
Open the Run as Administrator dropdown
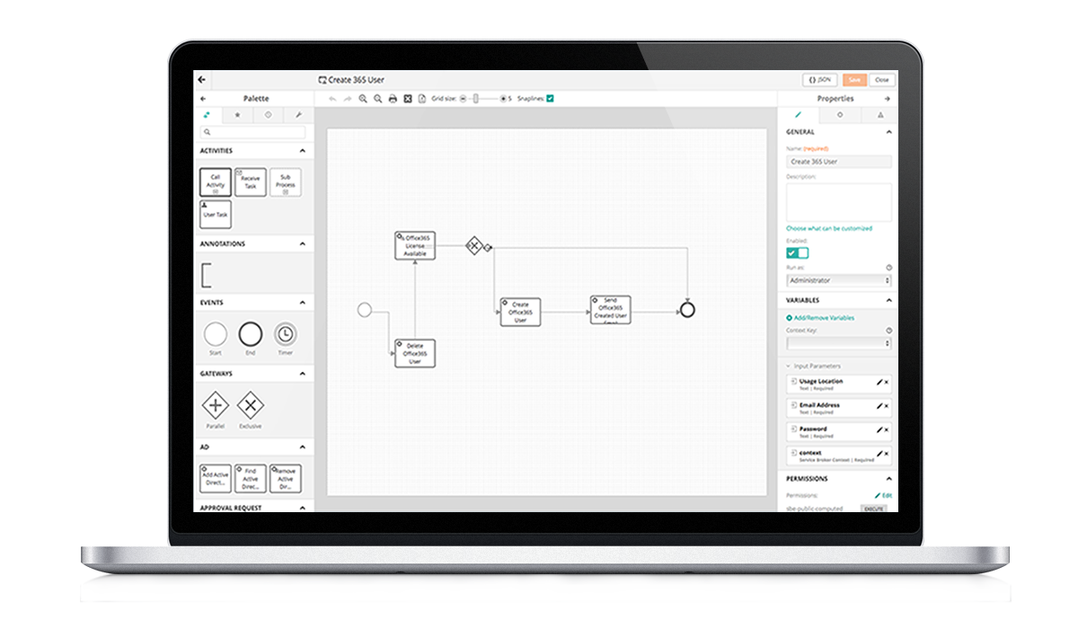pyautogui.click(x=839, y=280)
